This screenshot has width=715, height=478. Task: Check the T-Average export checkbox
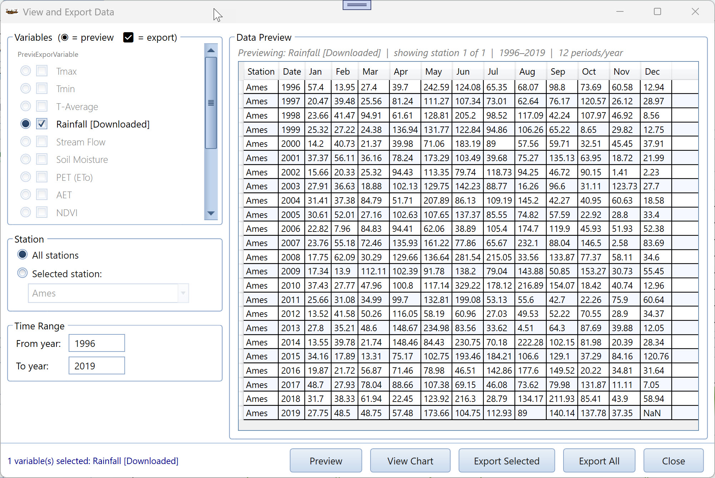click(x=42, y=106)
